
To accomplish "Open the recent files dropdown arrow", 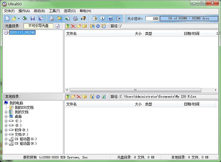I will (x=19, y=18).
